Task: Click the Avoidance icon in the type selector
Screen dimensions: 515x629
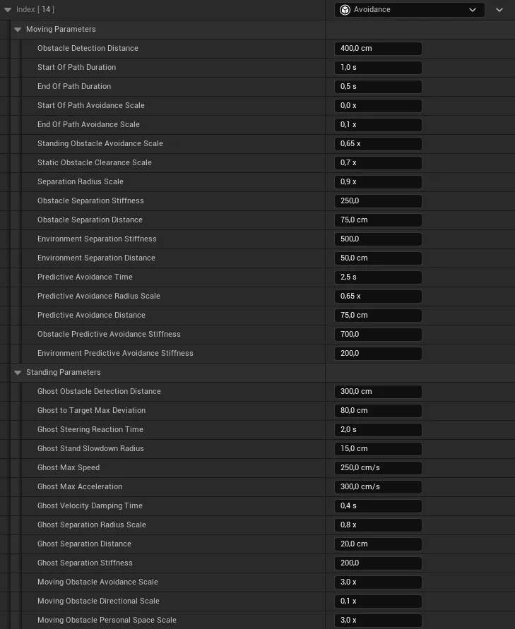Action: 345,10
